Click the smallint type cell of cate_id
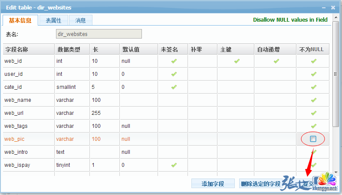The width and height of the screenshot is (342, 195). pyautogui.click(x=72, y=87)
